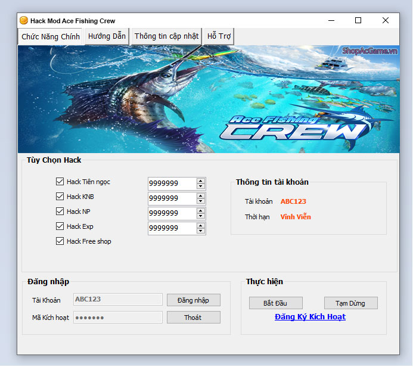Screen dimensions: 413x367
Task: Select the Hỗ Trợ tab
Action: pyautogui.click(x=219, y=36)
